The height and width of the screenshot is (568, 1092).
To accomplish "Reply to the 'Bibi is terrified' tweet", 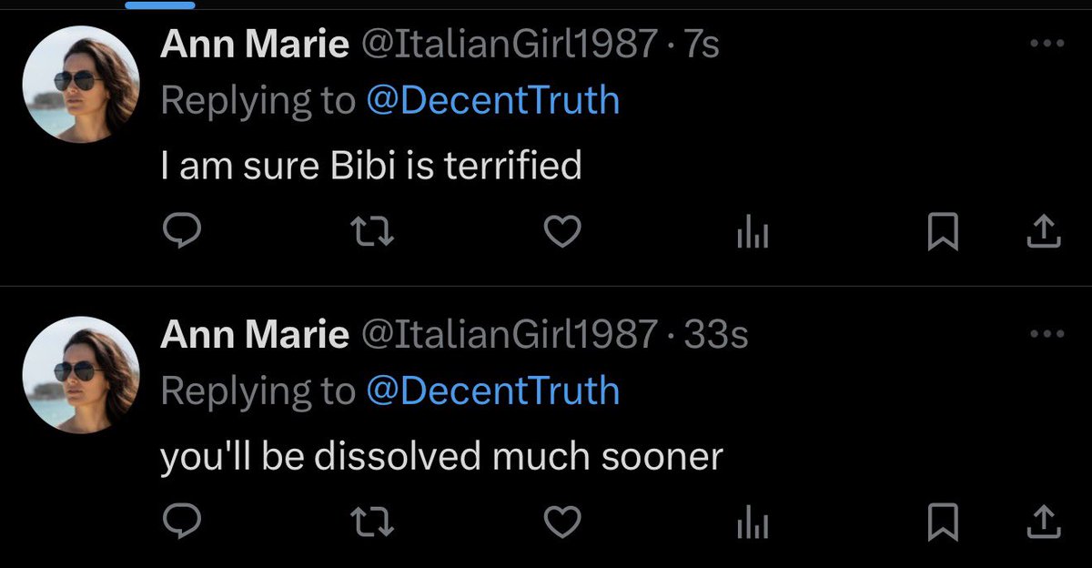I will 180,234.
